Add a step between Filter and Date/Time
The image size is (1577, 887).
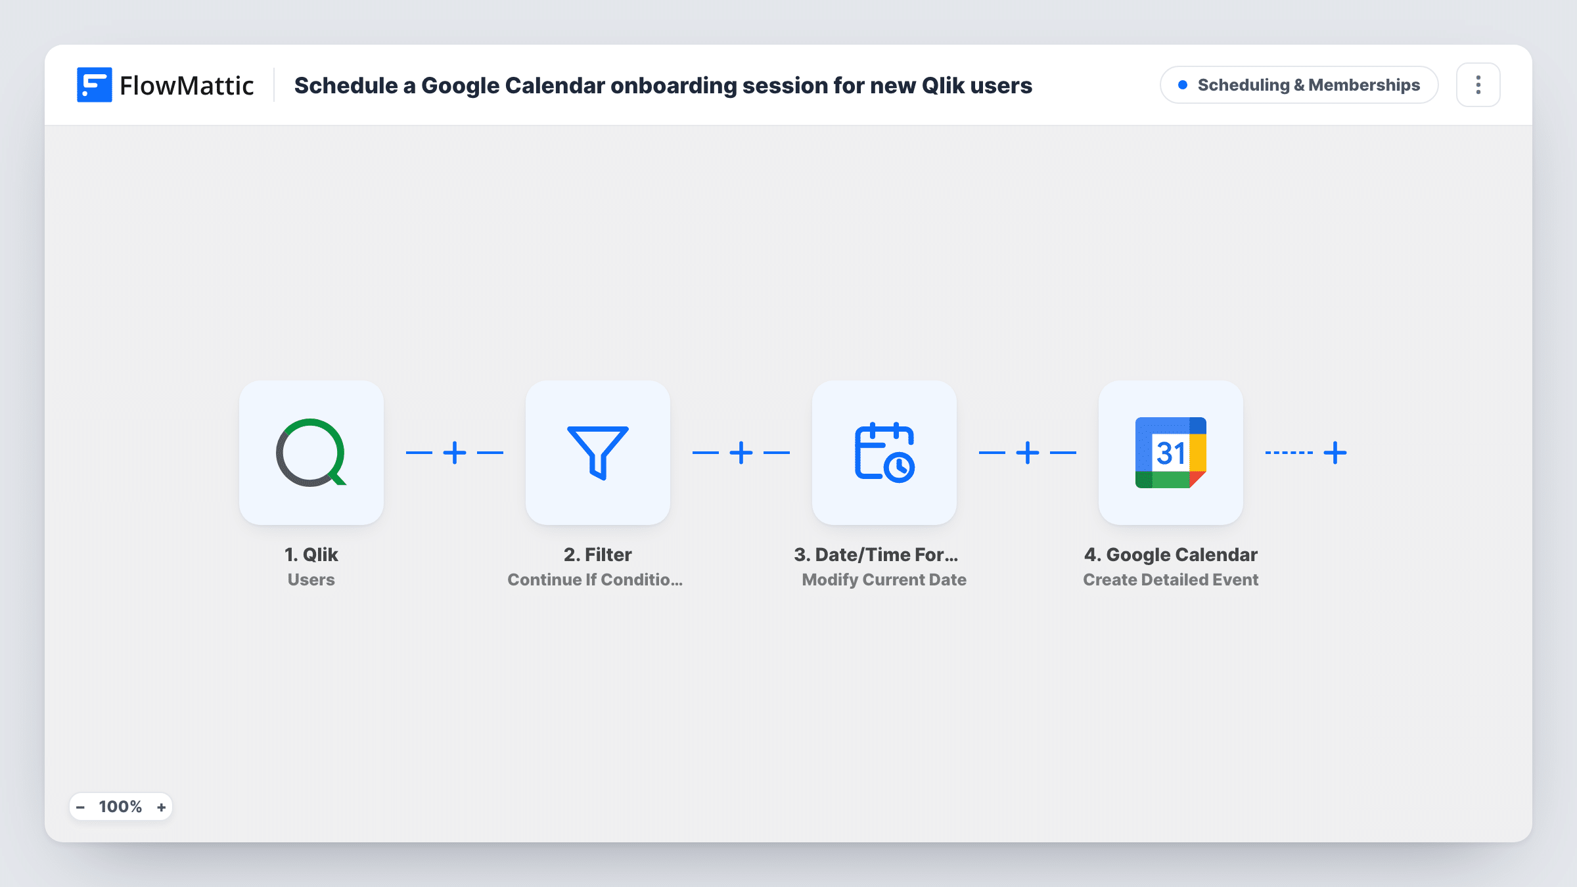741,453
